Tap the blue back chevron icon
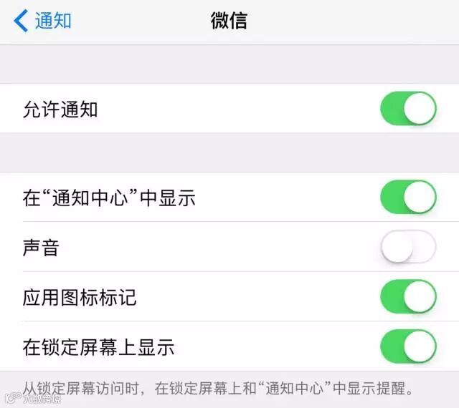459x408 pixels. pos(21,21)
